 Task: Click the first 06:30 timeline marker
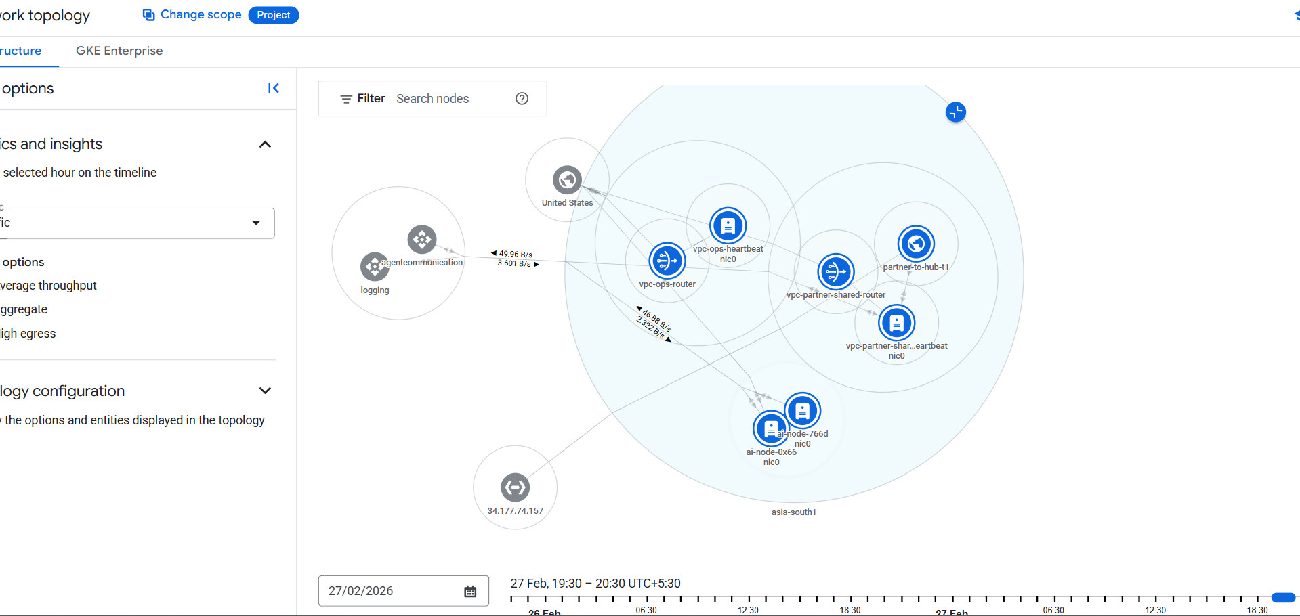click(646, 610)
